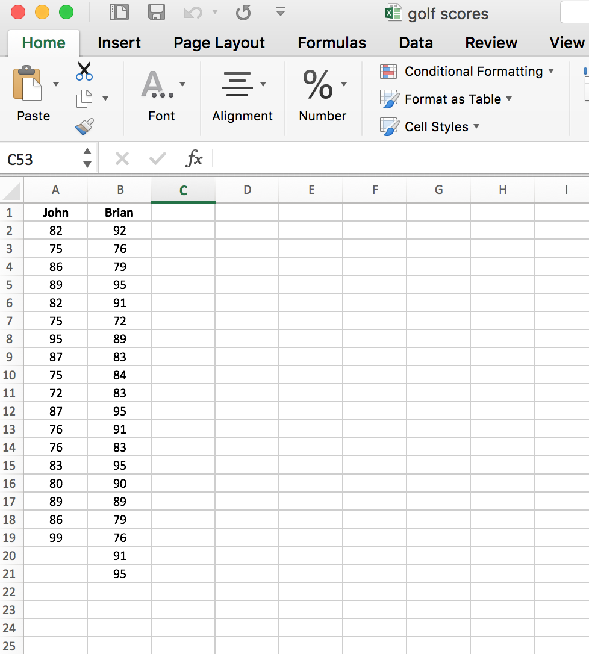Image resolution: width=589 pixels, height=654 pixels.
Task: Click the Conditional Formatting icon
Action: tap(388, 71)
